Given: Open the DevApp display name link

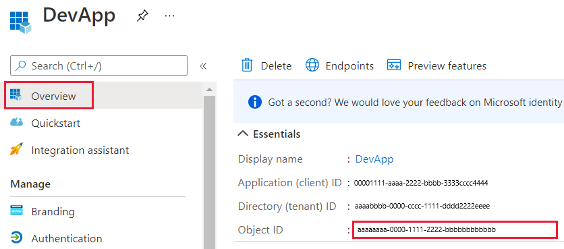Looking at the screenshot, I should (x=374, y=159).
